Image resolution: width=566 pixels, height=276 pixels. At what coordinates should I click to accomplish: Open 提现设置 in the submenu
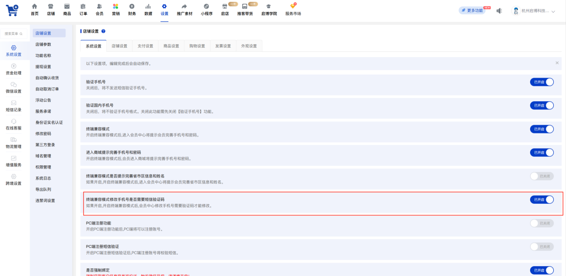coord(43,67)
